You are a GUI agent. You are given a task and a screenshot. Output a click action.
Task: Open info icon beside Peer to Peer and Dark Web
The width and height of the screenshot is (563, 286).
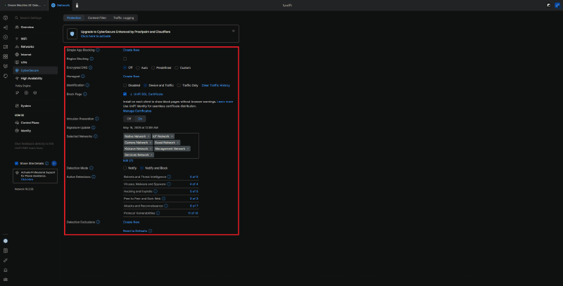(164, 199)
